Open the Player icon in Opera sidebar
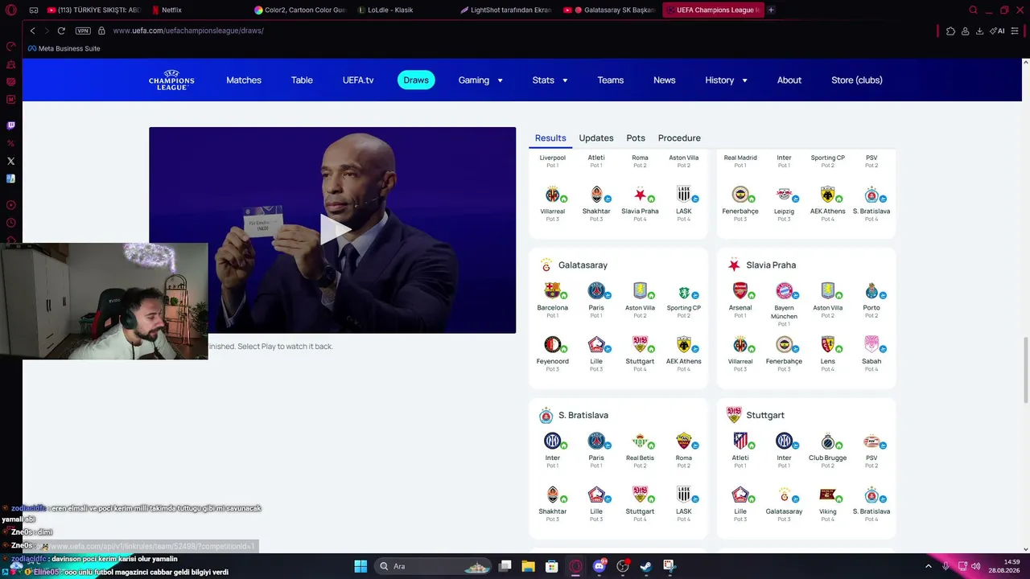This screenshot has height=579, width=1030. tap(11, 205)
